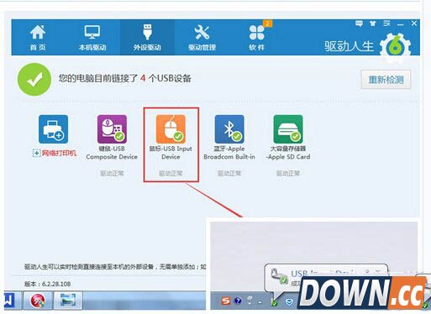Click the '驱动正常' status under Apple Broadcom Built-in
This screenshot has height=314, width=431.
[x=229, y=174]
